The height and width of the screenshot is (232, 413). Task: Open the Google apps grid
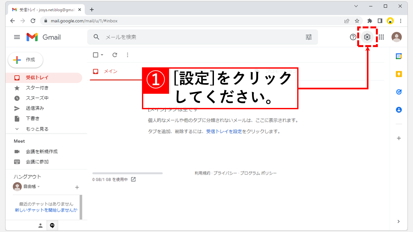(381, 37)
